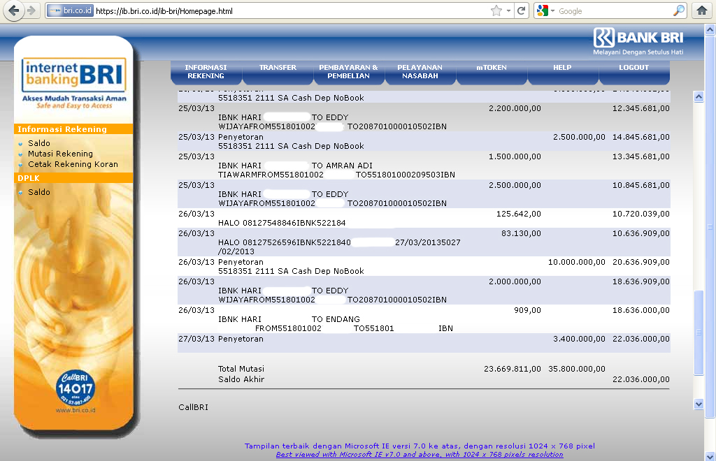Open the Help menu tab
Screen dimensions: 716x461
pos(563,71)
